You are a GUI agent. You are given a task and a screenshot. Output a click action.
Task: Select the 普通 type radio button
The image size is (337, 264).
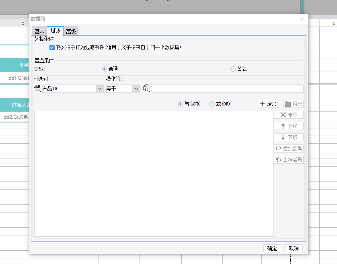click(x=104, y=69)
